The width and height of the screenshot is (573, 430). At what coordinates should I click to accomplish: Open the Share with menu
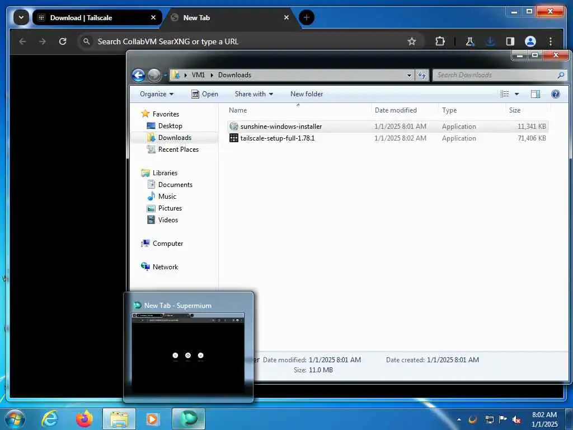(x=253, y=94)
